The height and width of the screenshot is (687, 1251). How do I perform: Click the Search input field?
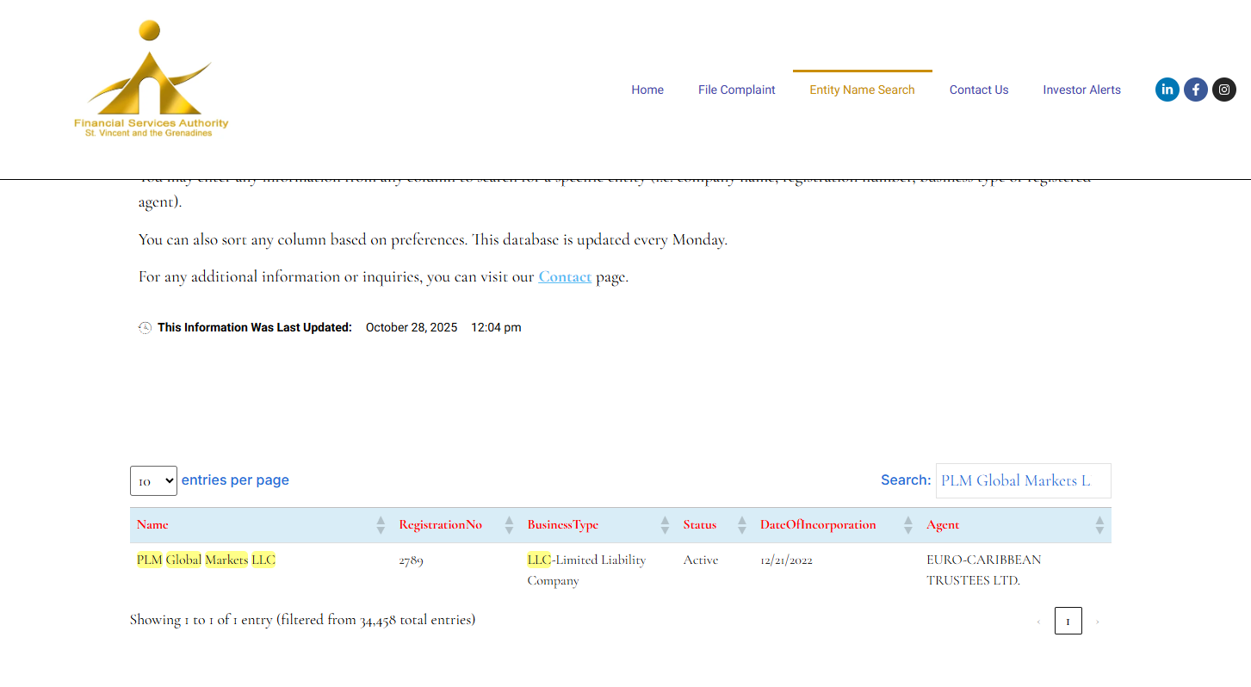tap(1022, 480)
